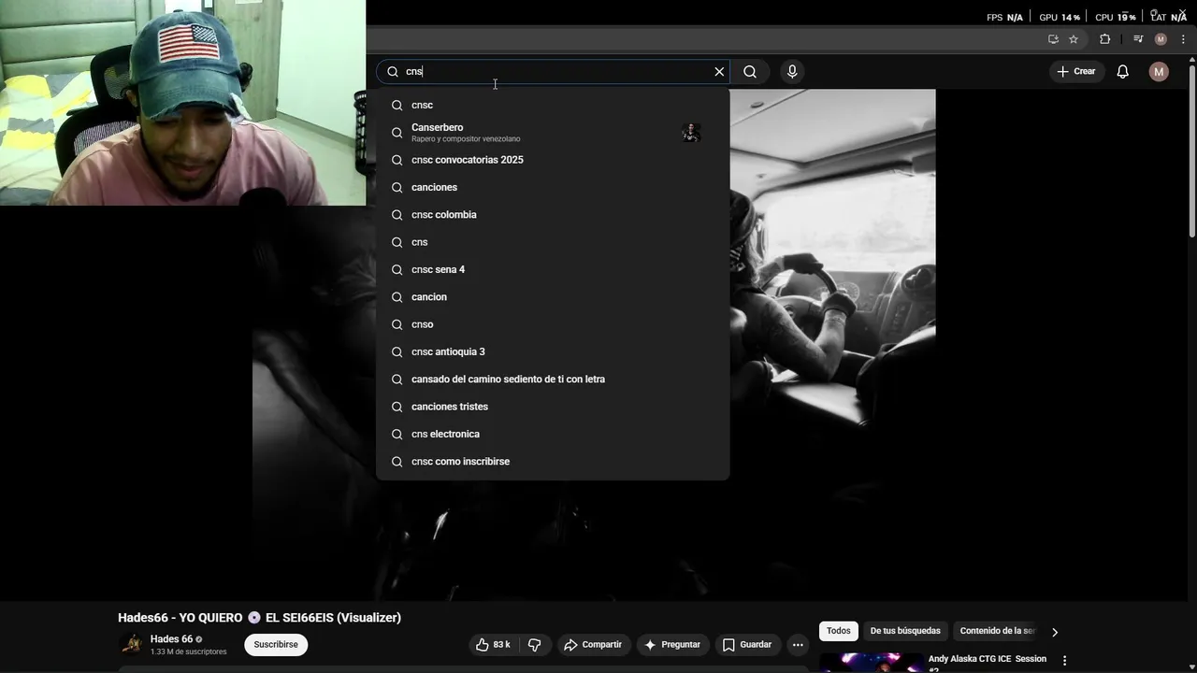Open notifications bell

click(1123, 72)
